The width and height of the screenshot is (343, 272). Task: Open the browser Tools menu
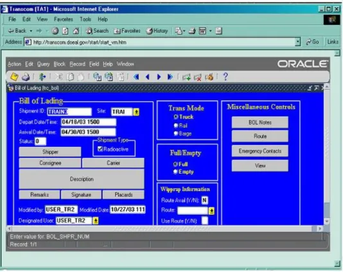85,19
